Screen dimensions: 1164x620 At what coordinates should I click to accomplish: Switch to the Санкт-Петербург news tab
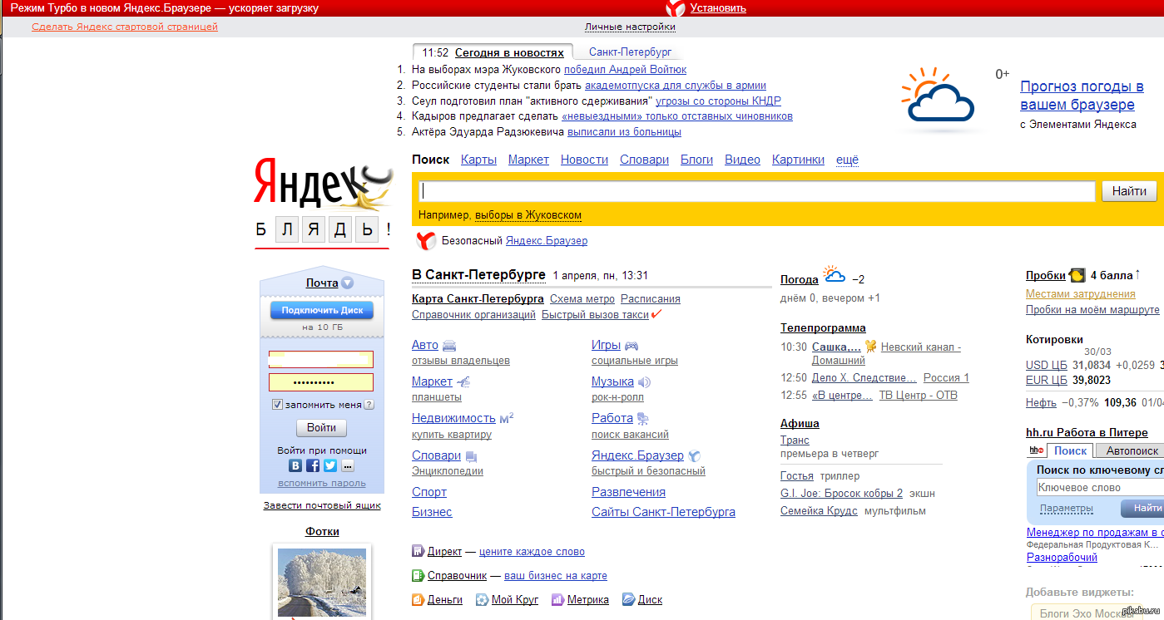click(630, 52)
